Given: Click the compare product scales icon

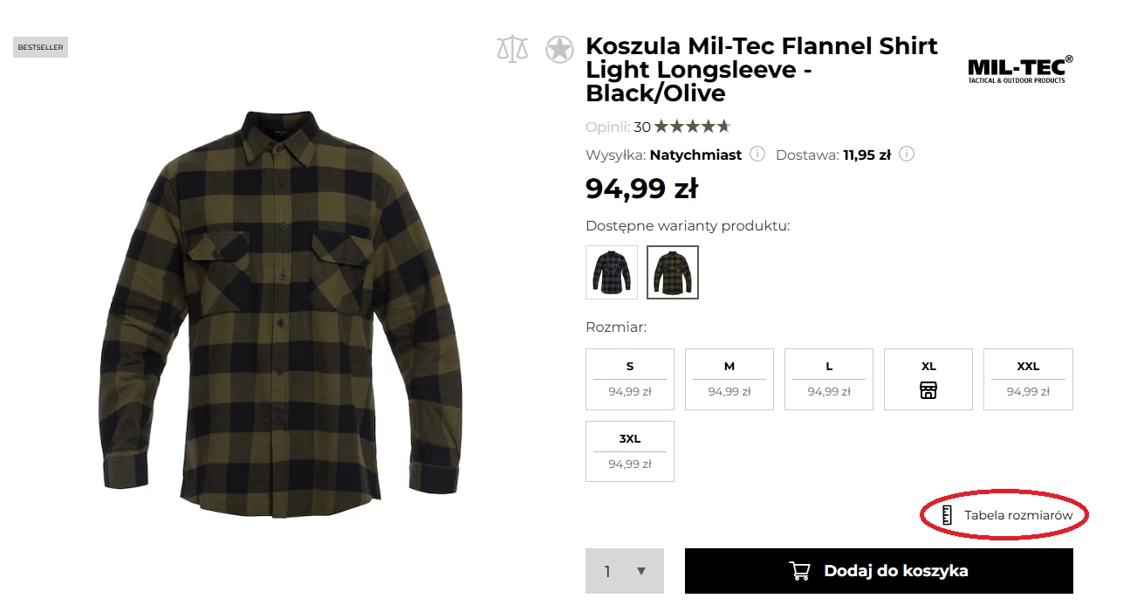Looking at the screenshot, I should (512, 49).
